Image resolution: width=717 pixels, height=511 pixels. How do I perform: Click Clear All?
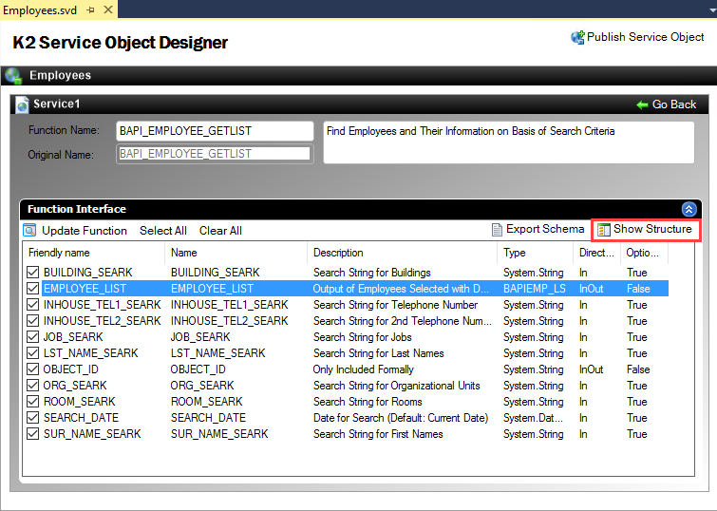[x=220, y=231]
